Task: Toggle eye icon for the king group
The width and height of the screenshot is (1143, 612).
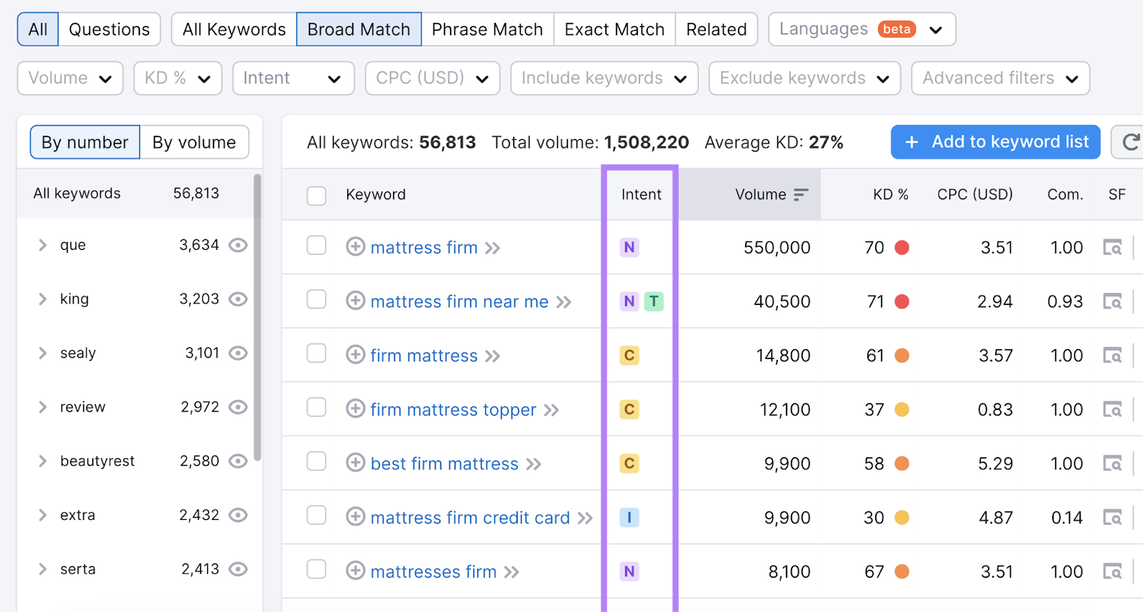Action: (238, 299)
